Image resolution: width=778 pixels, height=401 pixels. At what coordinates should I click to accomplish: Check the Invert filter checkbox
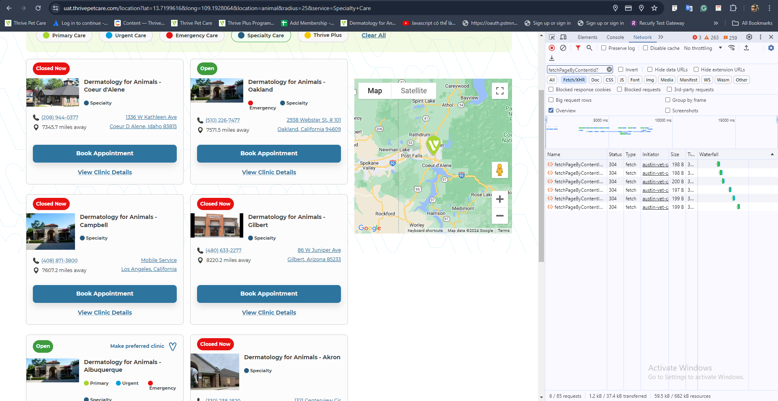[621, 69]
